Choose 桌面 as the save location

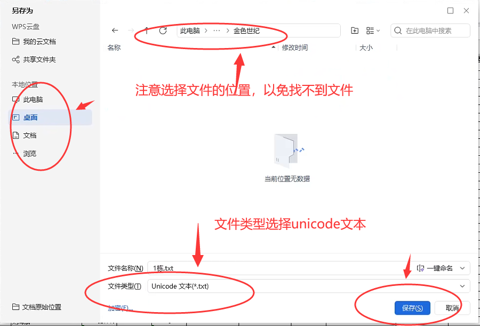tap(30, 118)
